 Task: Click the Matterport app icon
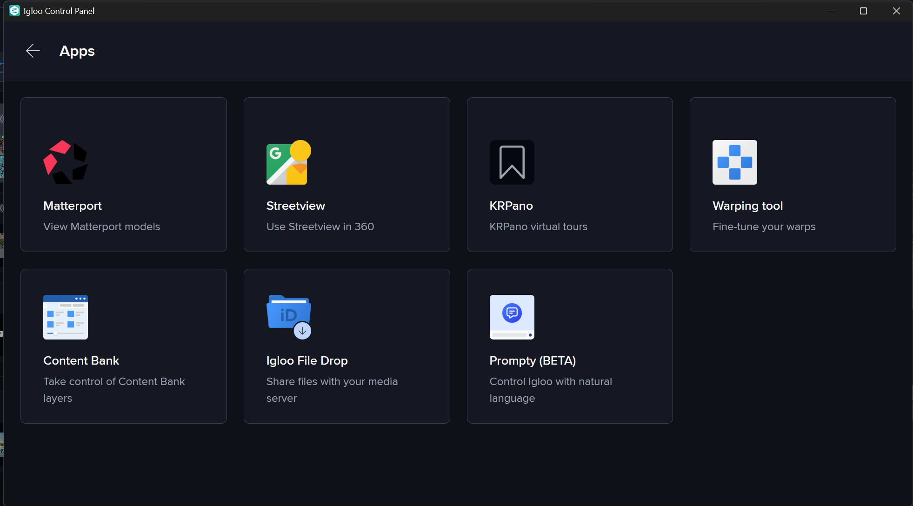point(66,162)
